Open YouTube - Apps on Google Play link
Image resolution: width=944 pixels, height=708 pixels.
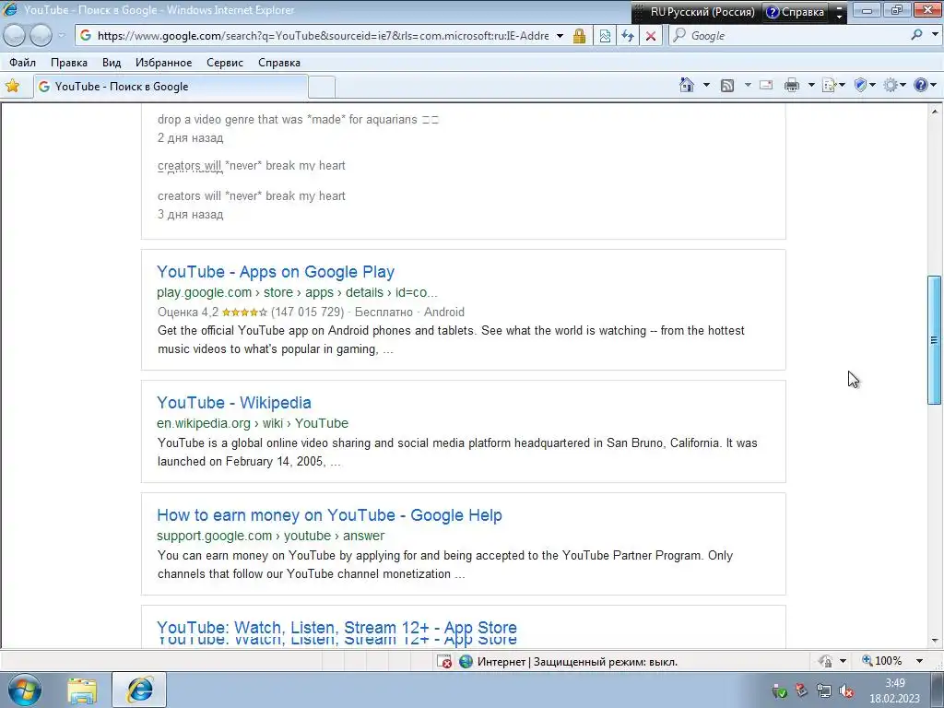(x=275, y=272)
